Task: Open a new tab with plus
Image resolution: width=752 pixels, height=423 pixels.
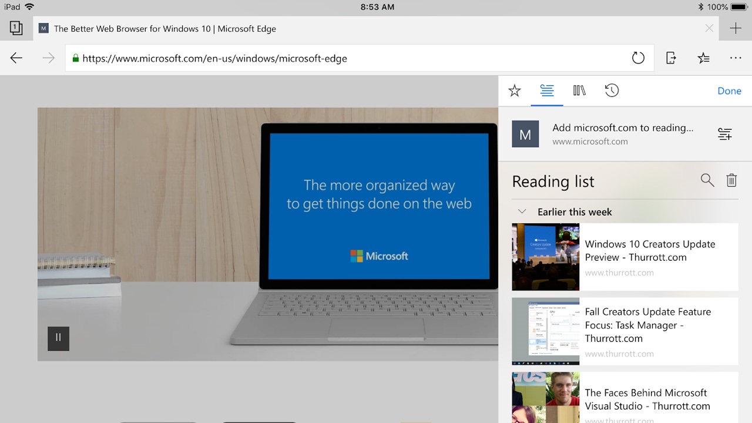Action: [736, 28]
